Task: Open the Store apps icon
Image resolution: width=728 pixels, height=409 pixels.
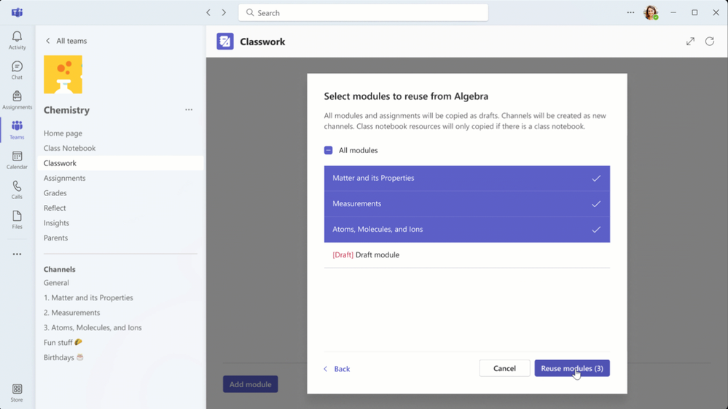Action: (x=17, y=389)
